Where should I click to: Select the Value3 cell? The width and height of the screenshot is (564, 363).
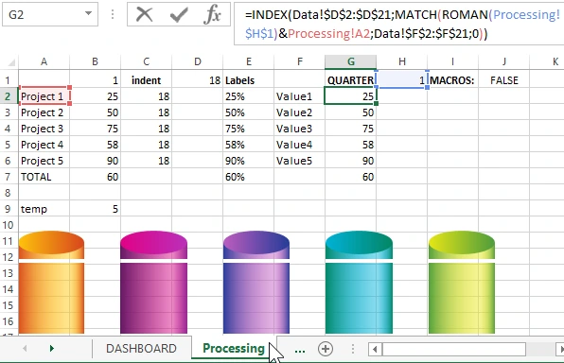[x=300, y=129]
